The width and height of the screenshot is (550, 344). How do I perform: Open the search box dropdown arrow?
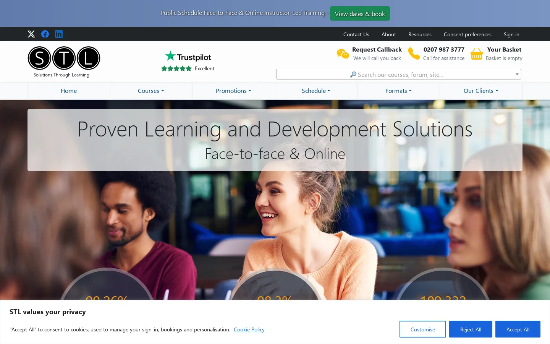(517, 74)
